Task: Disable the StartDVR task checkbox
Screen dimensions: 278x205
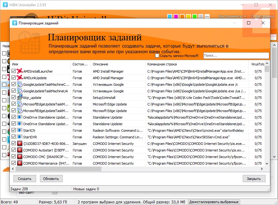Action: pyautogui.click(x=13, y=137)
